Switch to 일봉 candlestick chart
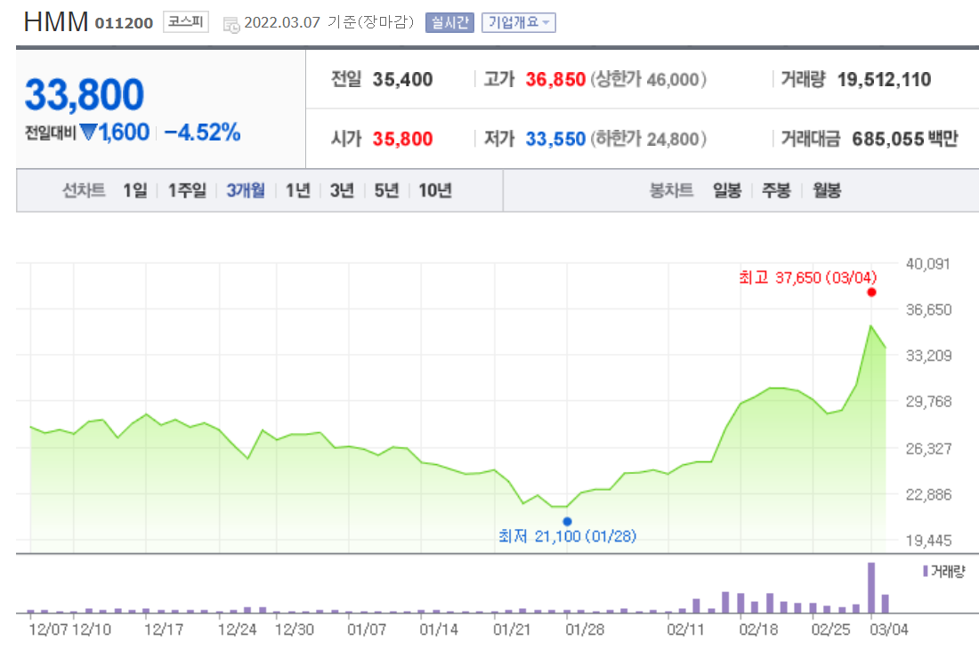The height and width of the screenshot is (657, 979). coord(727,190)
